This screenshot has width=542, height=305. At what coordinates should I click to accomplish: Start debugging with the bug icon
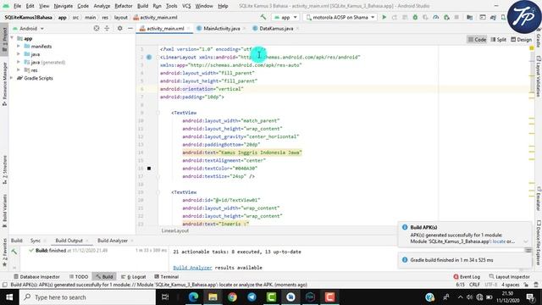click(x=415, y=17)
